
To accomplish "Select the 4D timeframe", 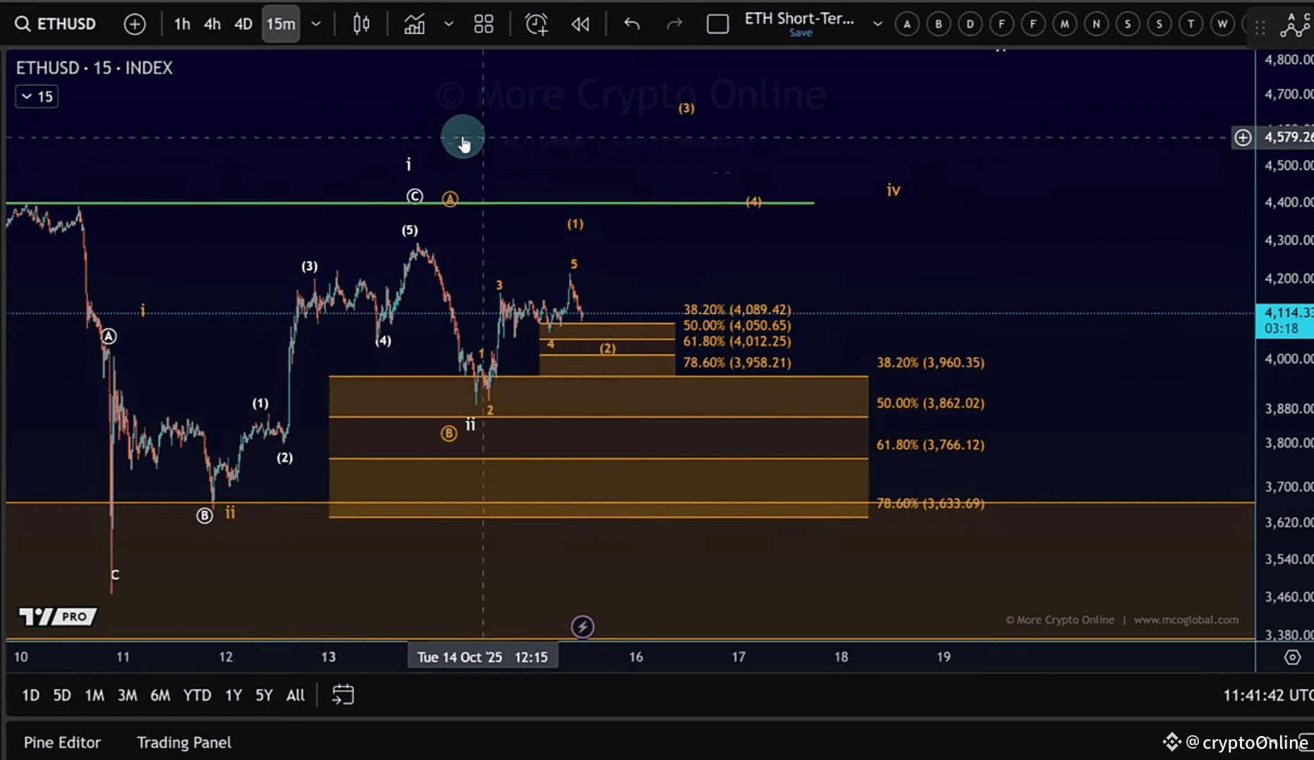I will (x=243, y=24).
